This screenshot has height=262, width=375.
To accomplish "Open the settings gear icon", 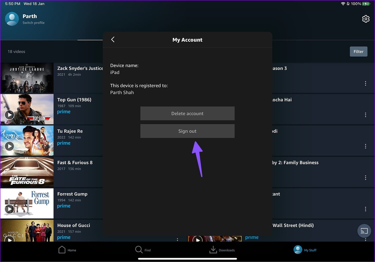I will (366, 19).
